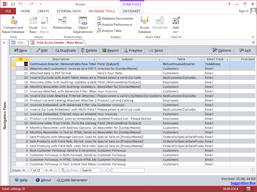Image resolution: width=257 pixels, height=192 pixels.
Task: Click the About button
Action: (x=43, y=180)
